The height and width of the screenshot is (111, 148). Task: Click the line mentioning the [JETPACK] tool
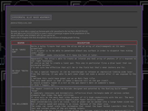[49, 31]
